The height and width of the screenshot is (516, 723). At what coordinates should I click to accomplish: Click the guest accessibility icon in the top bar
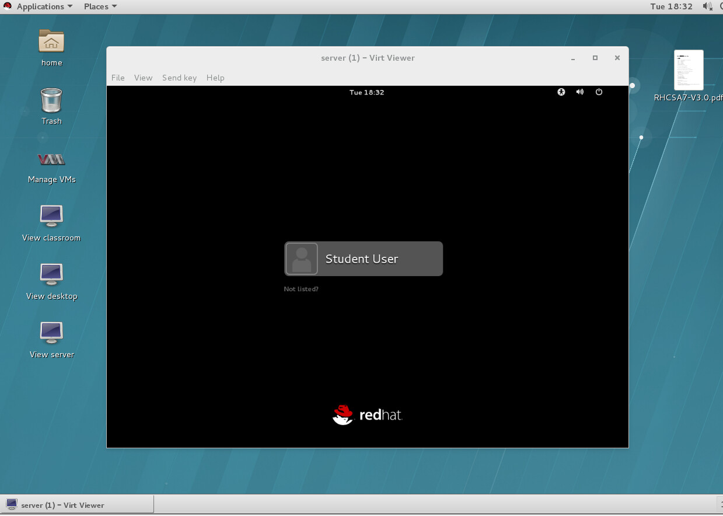pyautogui.click(x=561, y=92)
